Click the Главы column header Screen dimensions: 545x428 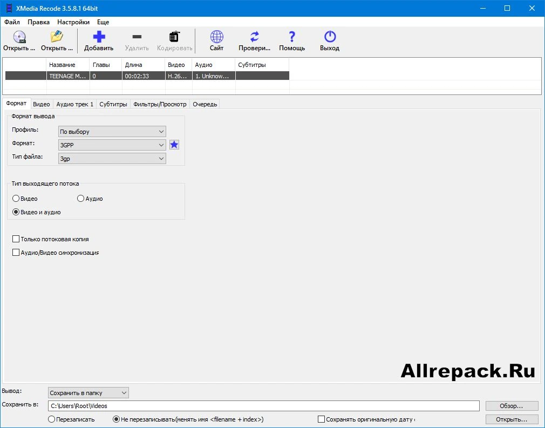click(x=106, y=65)
